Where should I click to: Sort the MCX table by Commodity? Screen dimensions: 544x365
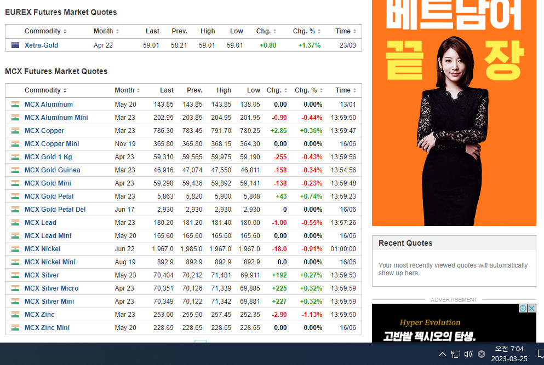45,90
